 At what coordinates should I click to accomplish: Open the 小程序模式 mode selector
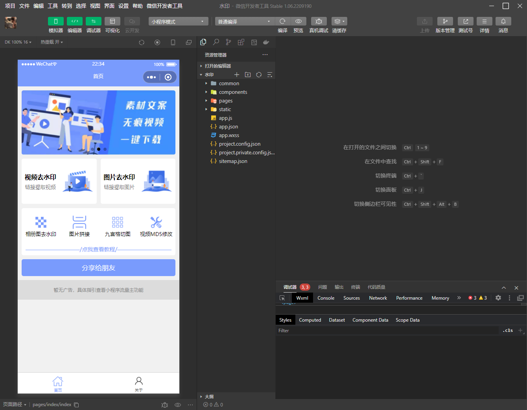pos(178,21)
